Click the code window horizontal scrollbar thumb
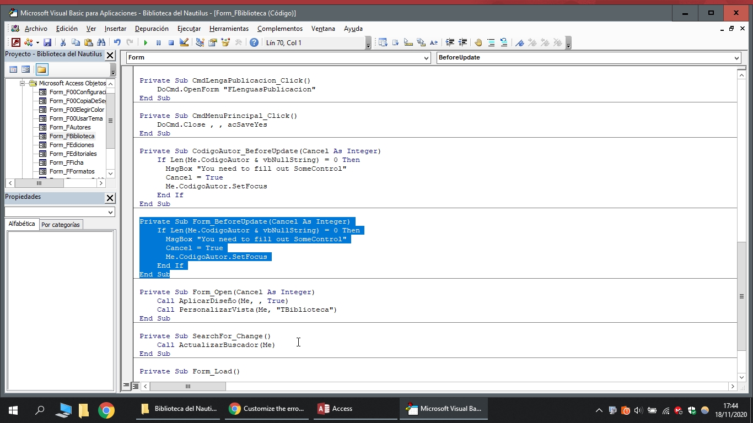753x423 pixels. [187, 386]
